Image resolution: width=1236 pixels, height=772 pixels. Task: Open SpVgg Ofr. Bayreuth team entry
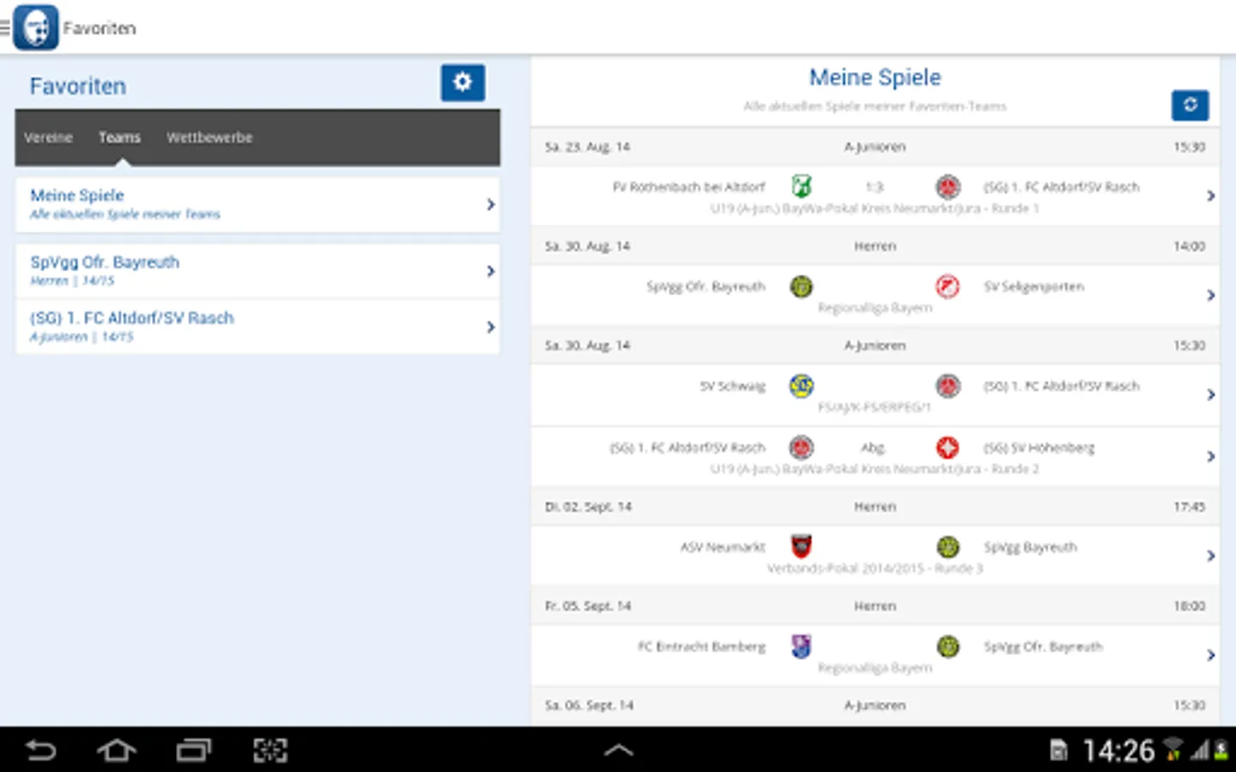(257, 271)
